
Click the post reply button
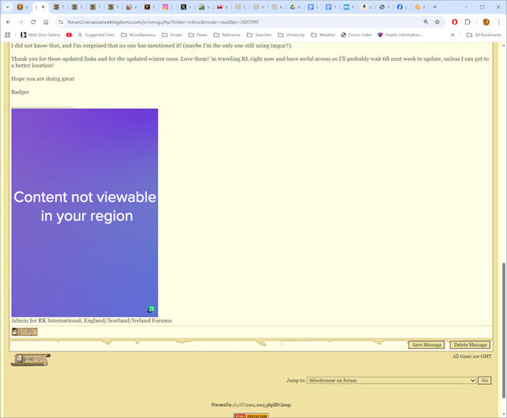(x=31, y=359)
